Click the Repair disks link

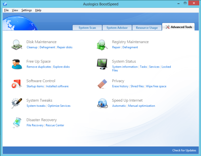click(65, 47)
